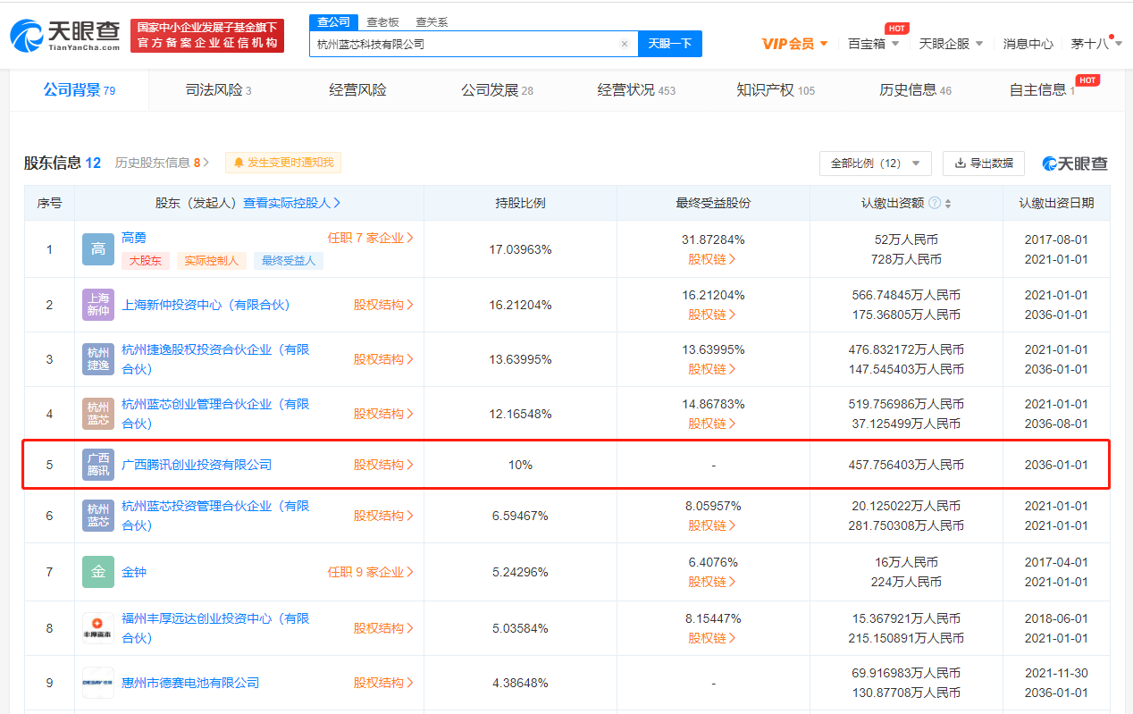Open 杭州蓝芯创业管理合伙企业 link
Screen dimensions: 1133x714
coord(215,413)
